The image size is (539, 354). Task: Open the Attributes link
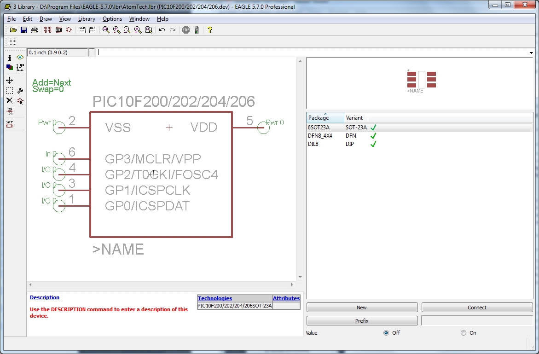286,298
